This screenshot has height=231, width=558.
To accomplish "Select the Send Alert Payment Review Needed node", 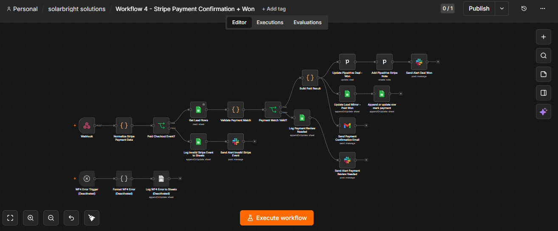I will 347,160.
